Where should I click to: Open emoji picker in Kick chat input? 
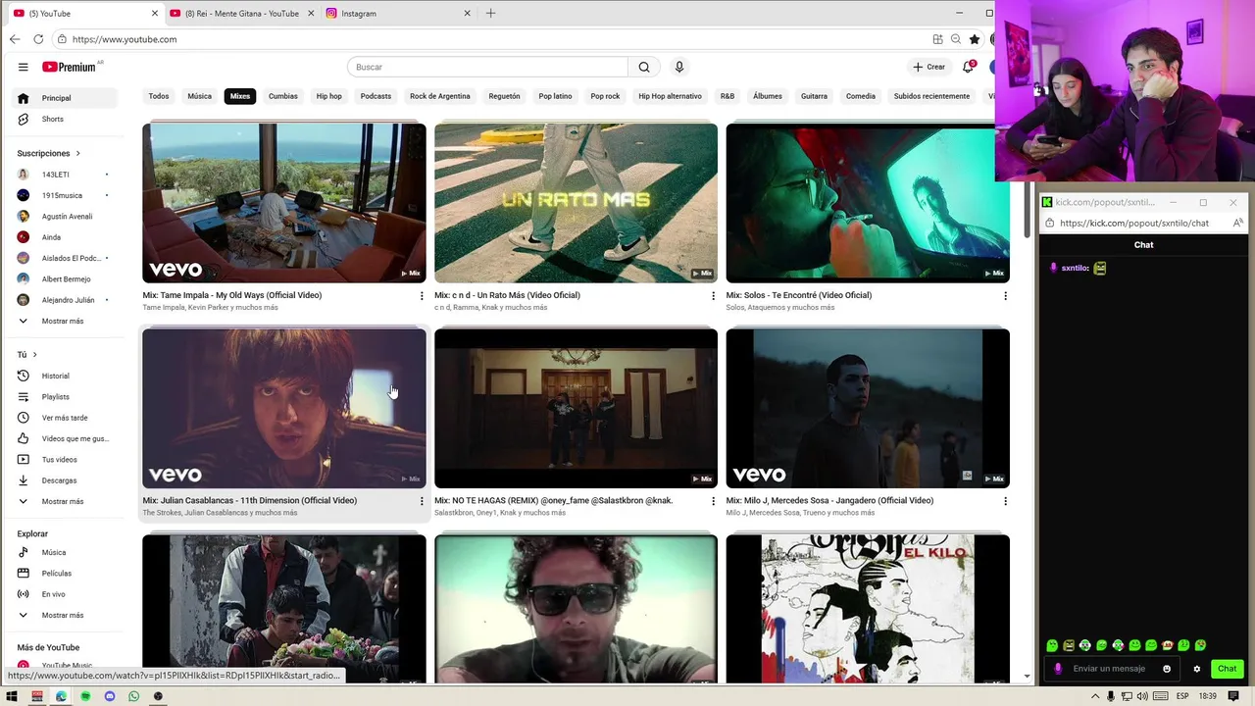tap(1167, 669)
